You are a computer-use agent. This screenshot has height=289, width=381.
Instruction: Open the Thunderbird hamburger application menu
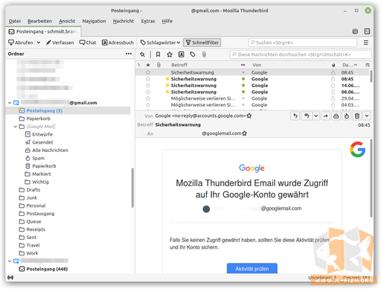click(x=365, y=42)
